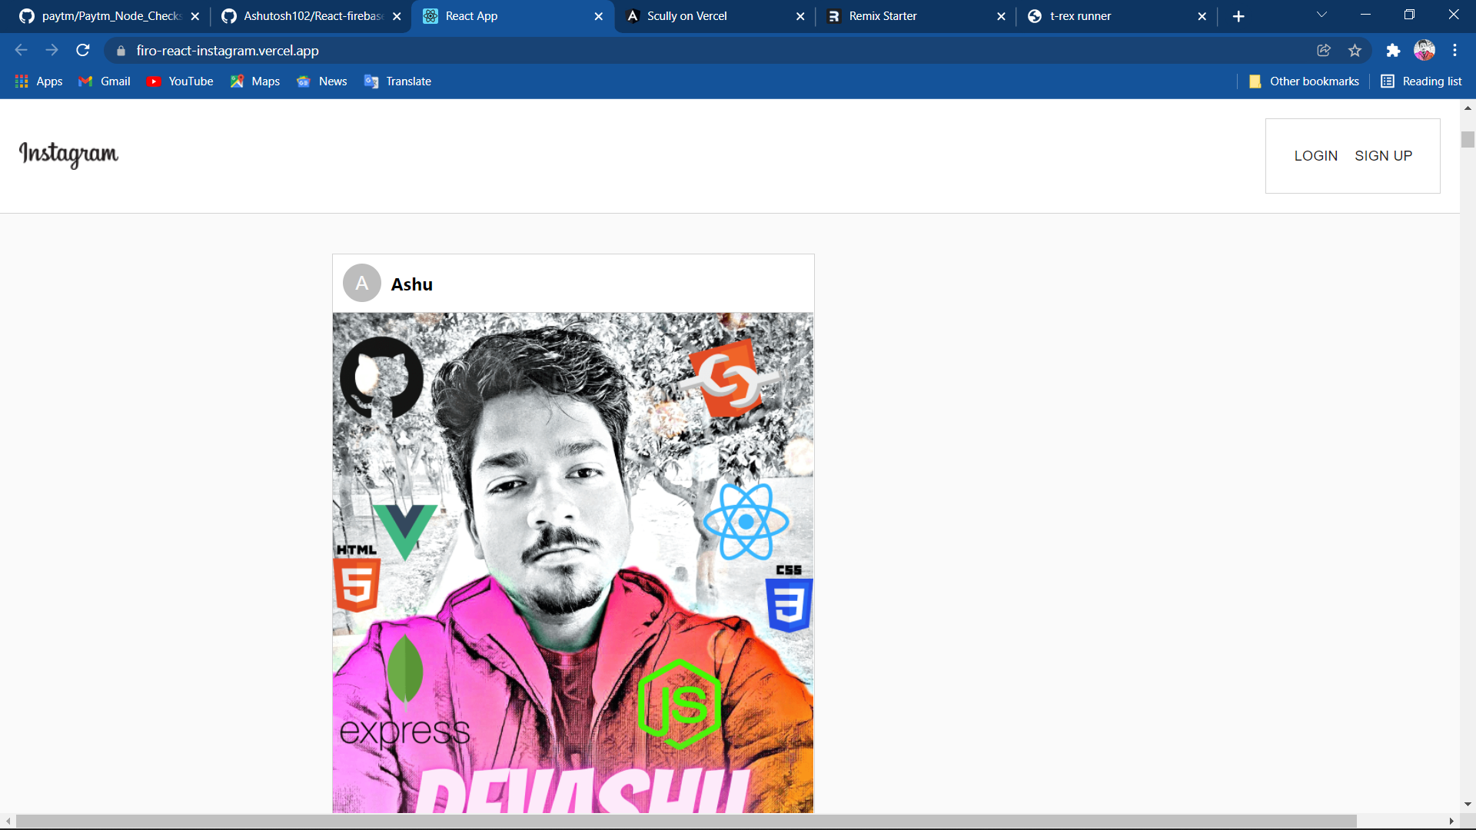1476x830 pixels.
Task: Close the Scully on Vercel tab
Action: (800, 16)
